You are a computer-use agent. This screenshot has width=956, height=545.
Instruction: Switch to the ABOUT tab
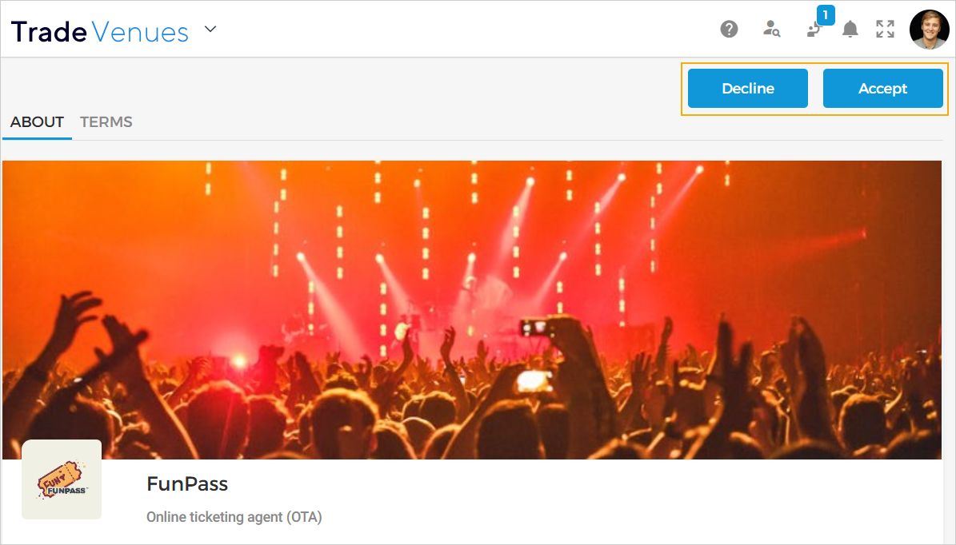(x=37, y=122)
